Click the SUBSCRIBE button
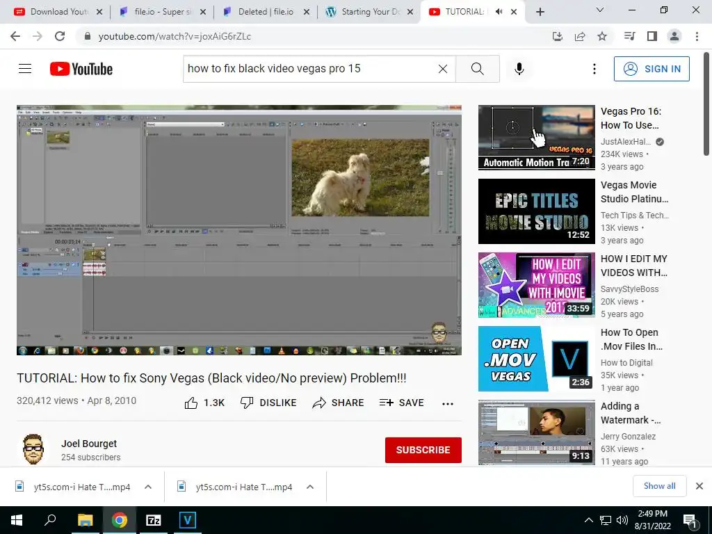This screenshot has height=534, width=712. [x=423, y=450]
